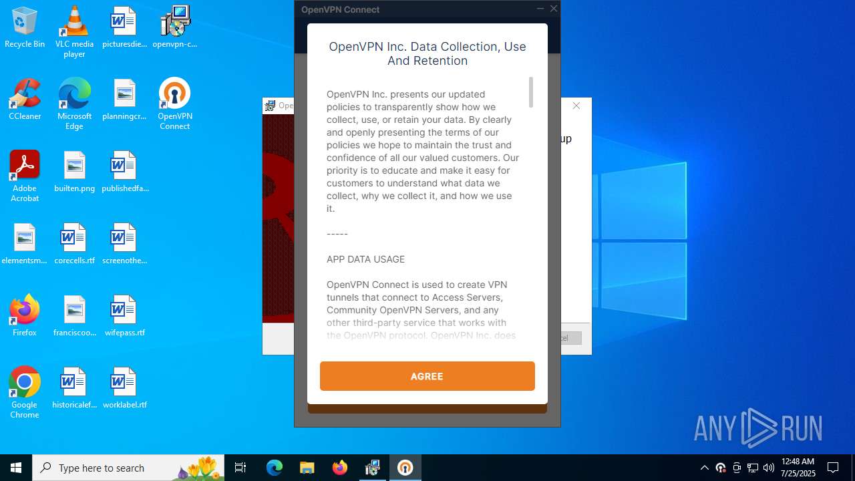Click the 'APP DATA USAGE' heading text
855x481 pixels.
pos(365,259)
